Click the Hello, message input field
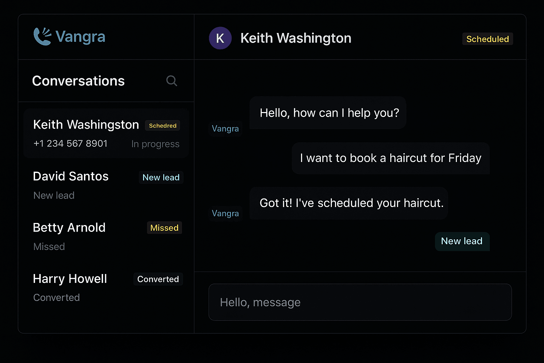Viewport: 544px width, 363px height. tap(360, 302)
